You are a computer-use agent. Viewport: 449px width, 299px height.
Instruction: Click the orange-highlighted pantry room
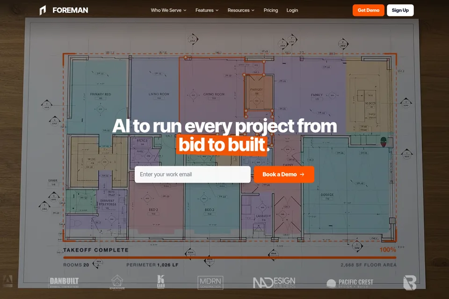pos(259,93)
